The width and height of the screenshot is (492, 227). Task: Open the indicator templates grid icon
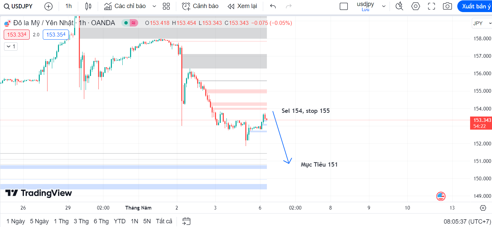(166, 6)
